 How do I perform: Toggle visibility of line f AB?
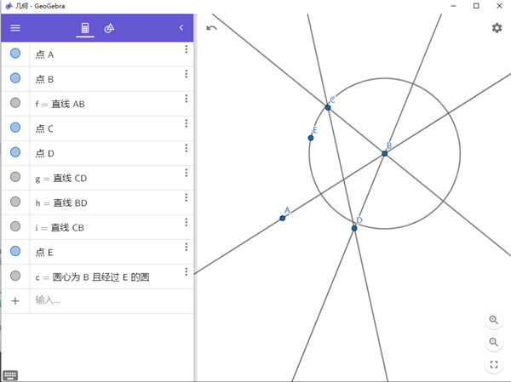(x=15, y=103)
